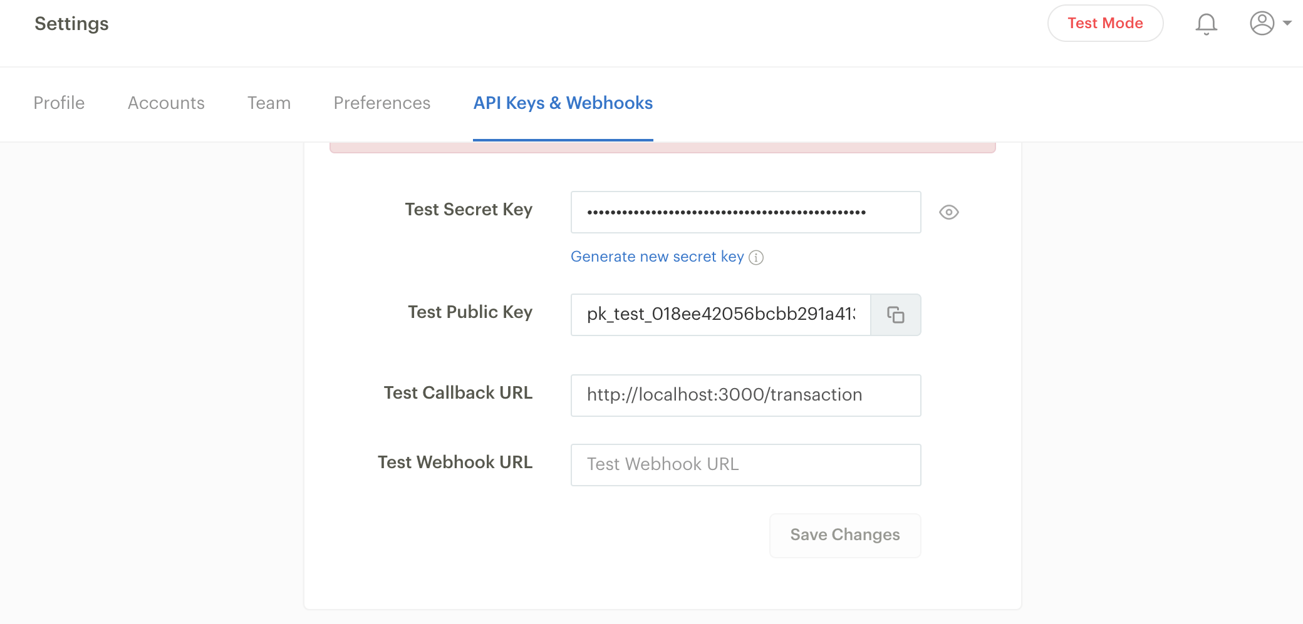Click the info icon beside Generate new secret key
The width and height of the screenshot is (1303, 624).
click(757, 257)
